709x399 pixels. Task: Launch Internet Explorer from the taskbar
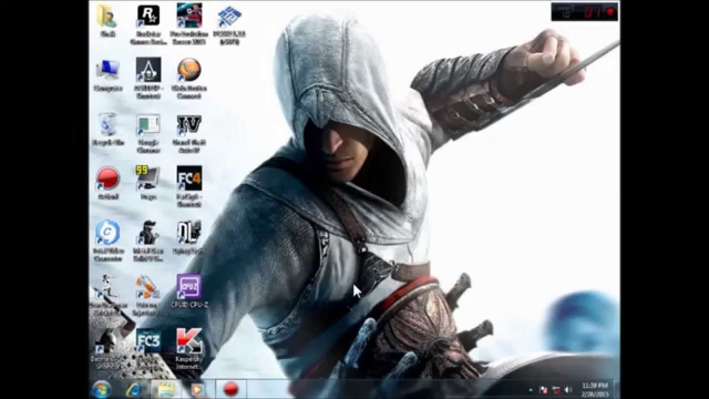134,389
